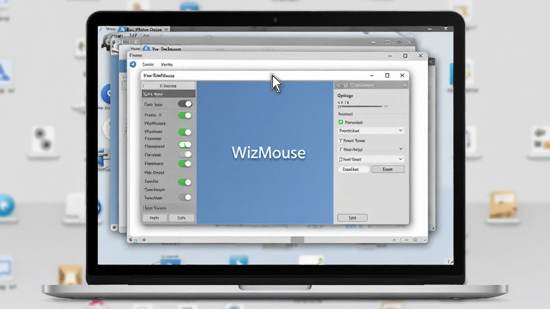550x309 pixels.
Task: Enable the last gray switch in the sidebar list
Action: [185, 197]
